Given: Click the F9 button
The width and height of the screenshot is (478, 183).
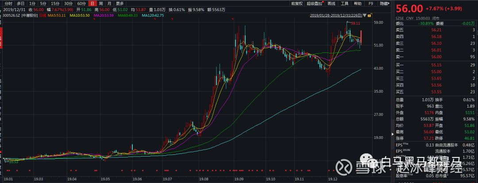Looking at the screenshot, I should 371,4.
